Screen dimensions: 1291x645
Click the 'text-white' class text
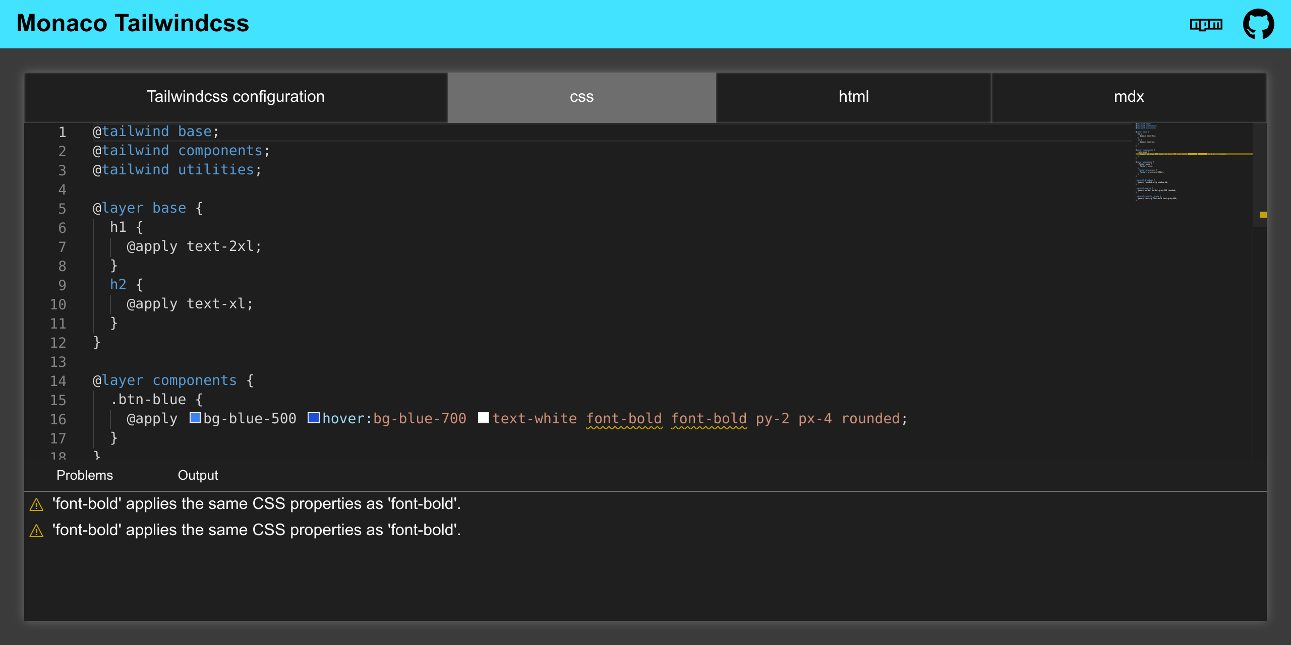535,419
